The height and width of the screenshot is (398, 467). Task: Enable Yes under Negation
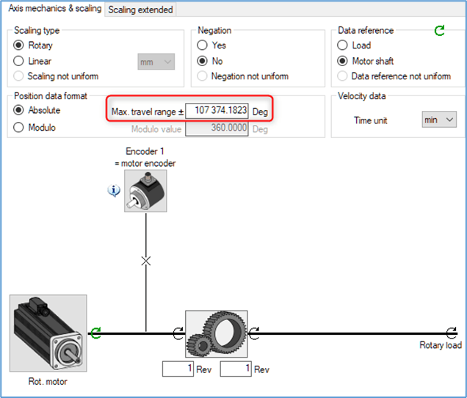tap(203, 46)
